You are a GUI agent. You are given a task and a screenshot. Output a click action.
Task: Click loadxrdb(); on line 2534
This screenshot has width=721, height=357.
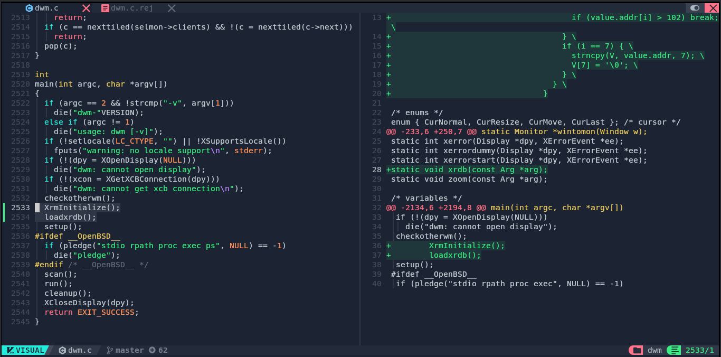pos(70,217)
